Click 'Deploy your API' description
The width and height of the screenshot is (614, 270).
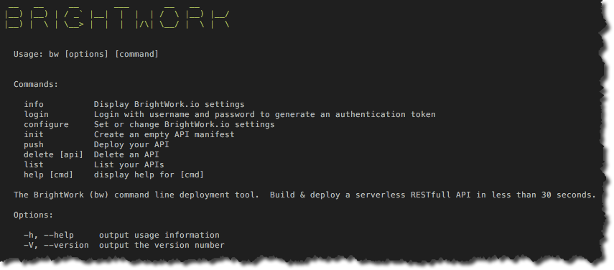coord(131,145)
